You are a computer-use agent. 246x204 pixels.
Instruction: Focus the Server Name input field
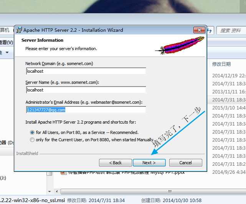86,90
